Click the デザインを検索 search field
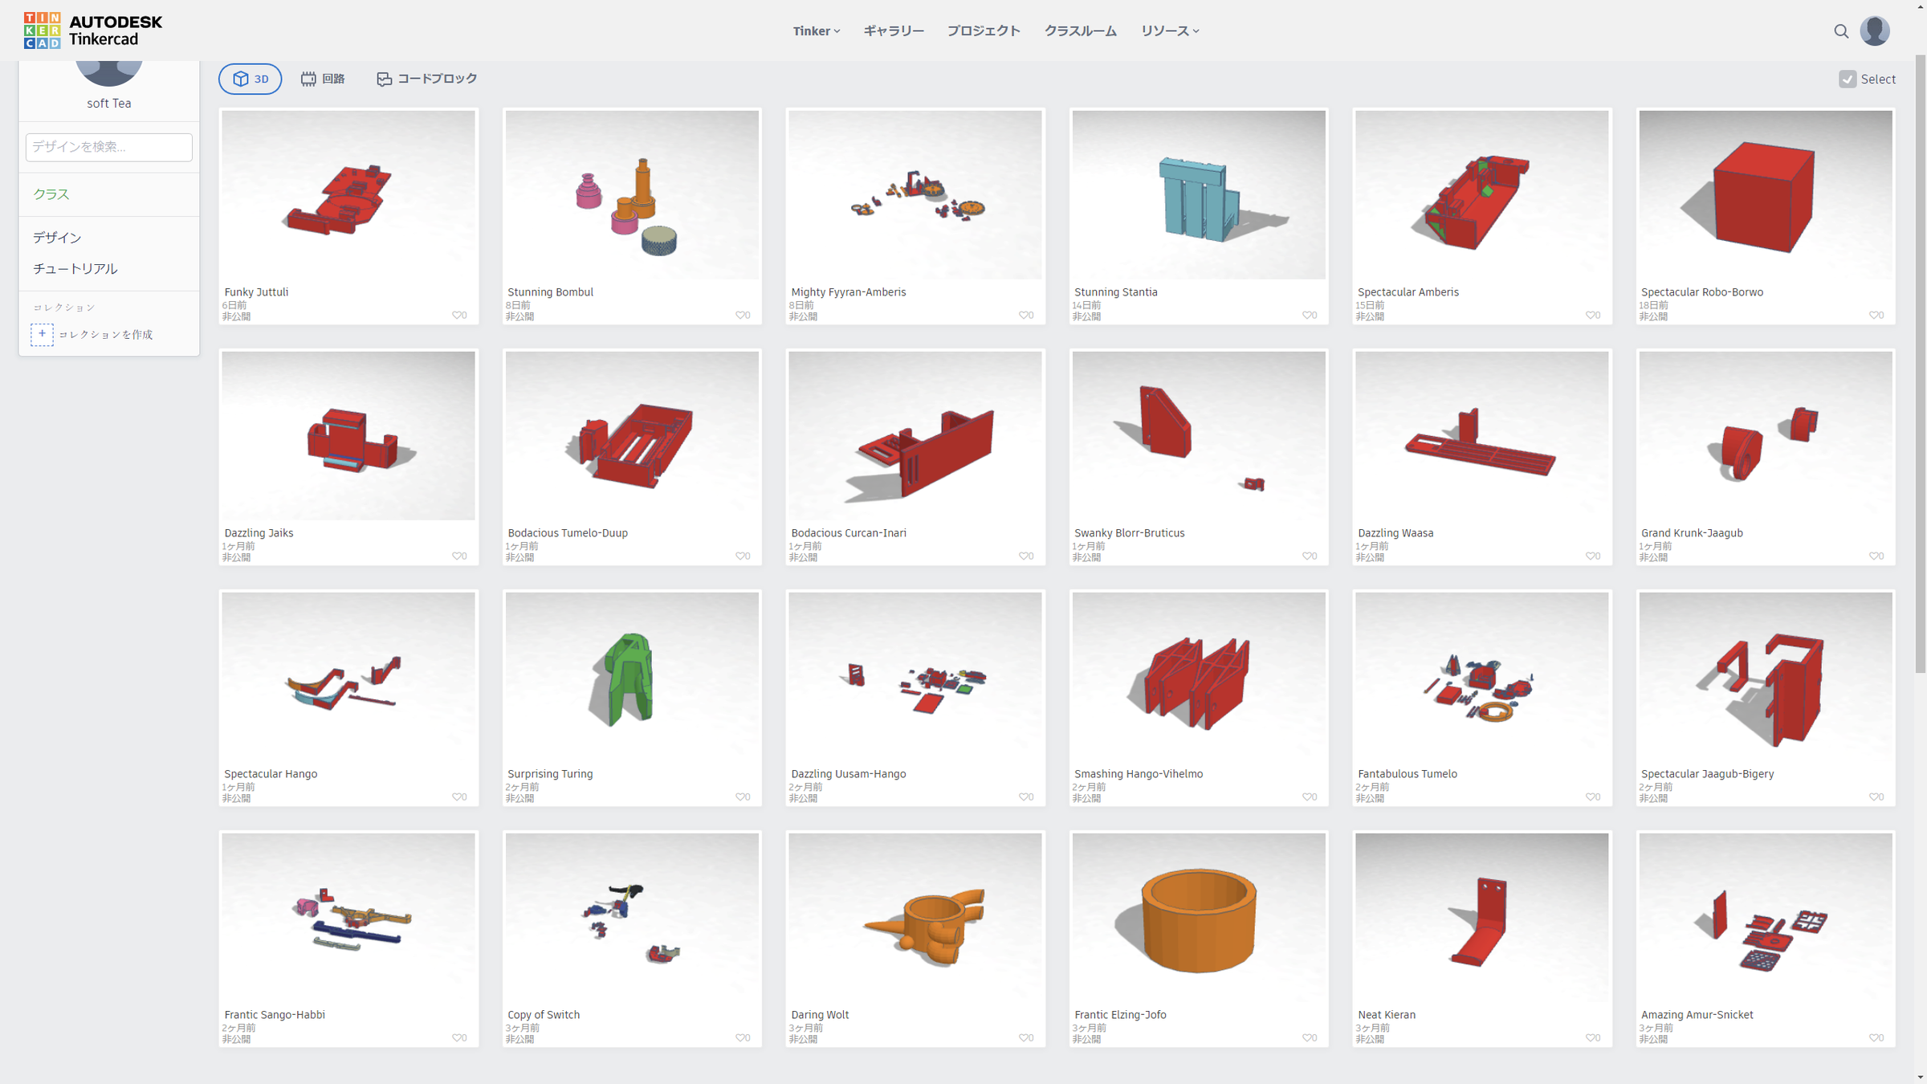1927x1084 pixels. click(108, 147)
